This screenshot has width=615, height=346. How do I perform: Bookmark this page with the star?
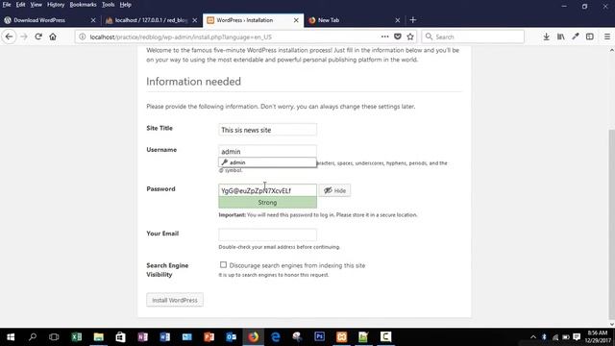(410, 37)
